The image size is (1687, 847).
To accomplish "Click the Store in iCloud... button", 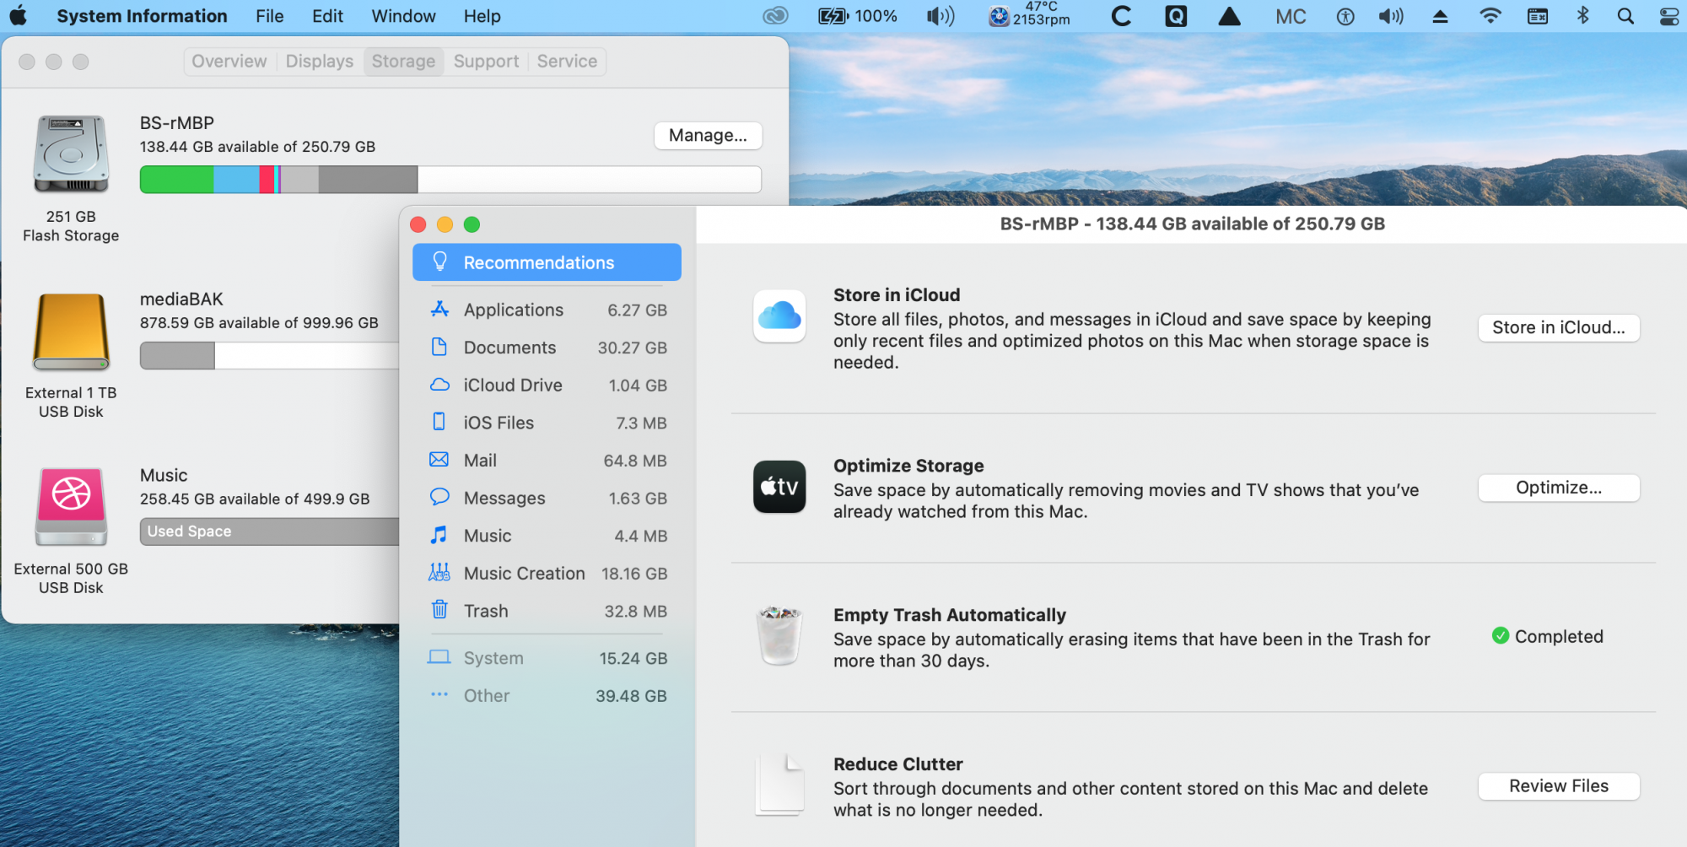I will (x=1558, y=327).
